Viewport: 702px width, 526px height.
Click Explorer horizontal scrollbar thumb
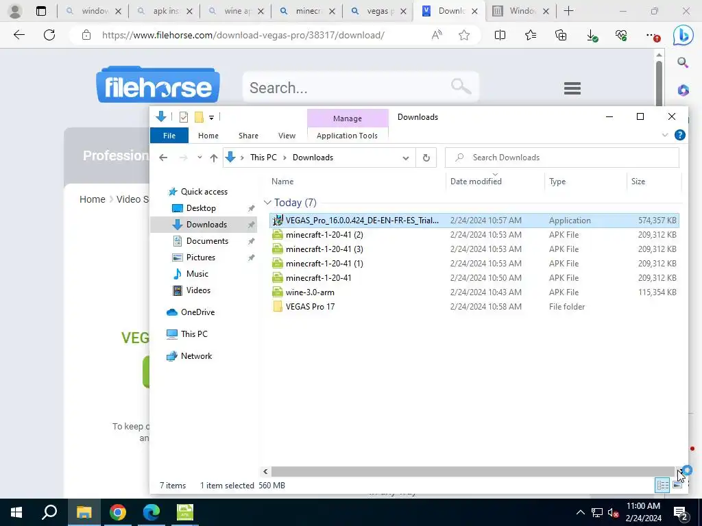tap(472, 471)
